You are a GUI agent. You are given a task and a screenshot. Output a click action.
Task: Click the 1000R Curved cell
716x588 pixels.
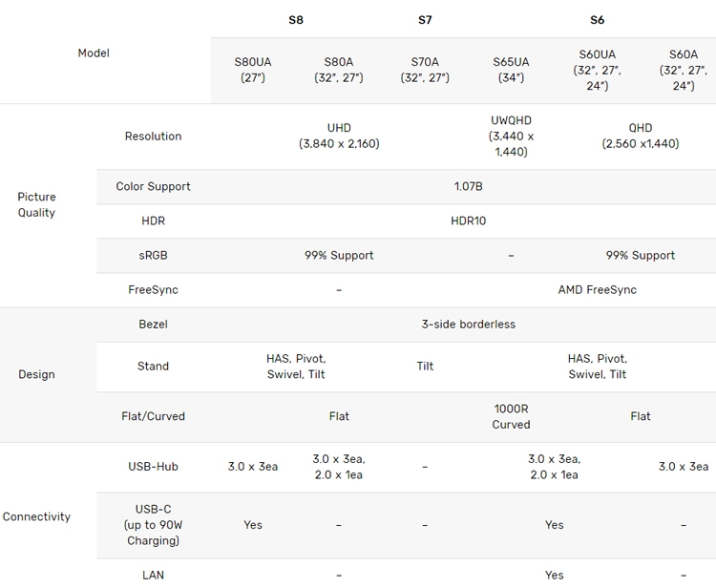511,416
